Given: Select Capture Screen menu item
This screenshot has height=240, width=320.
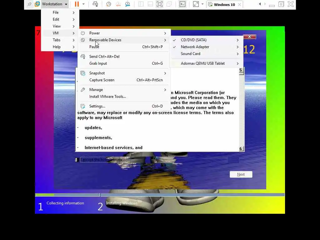Looking at the screenshot, I should coord(123,80).
